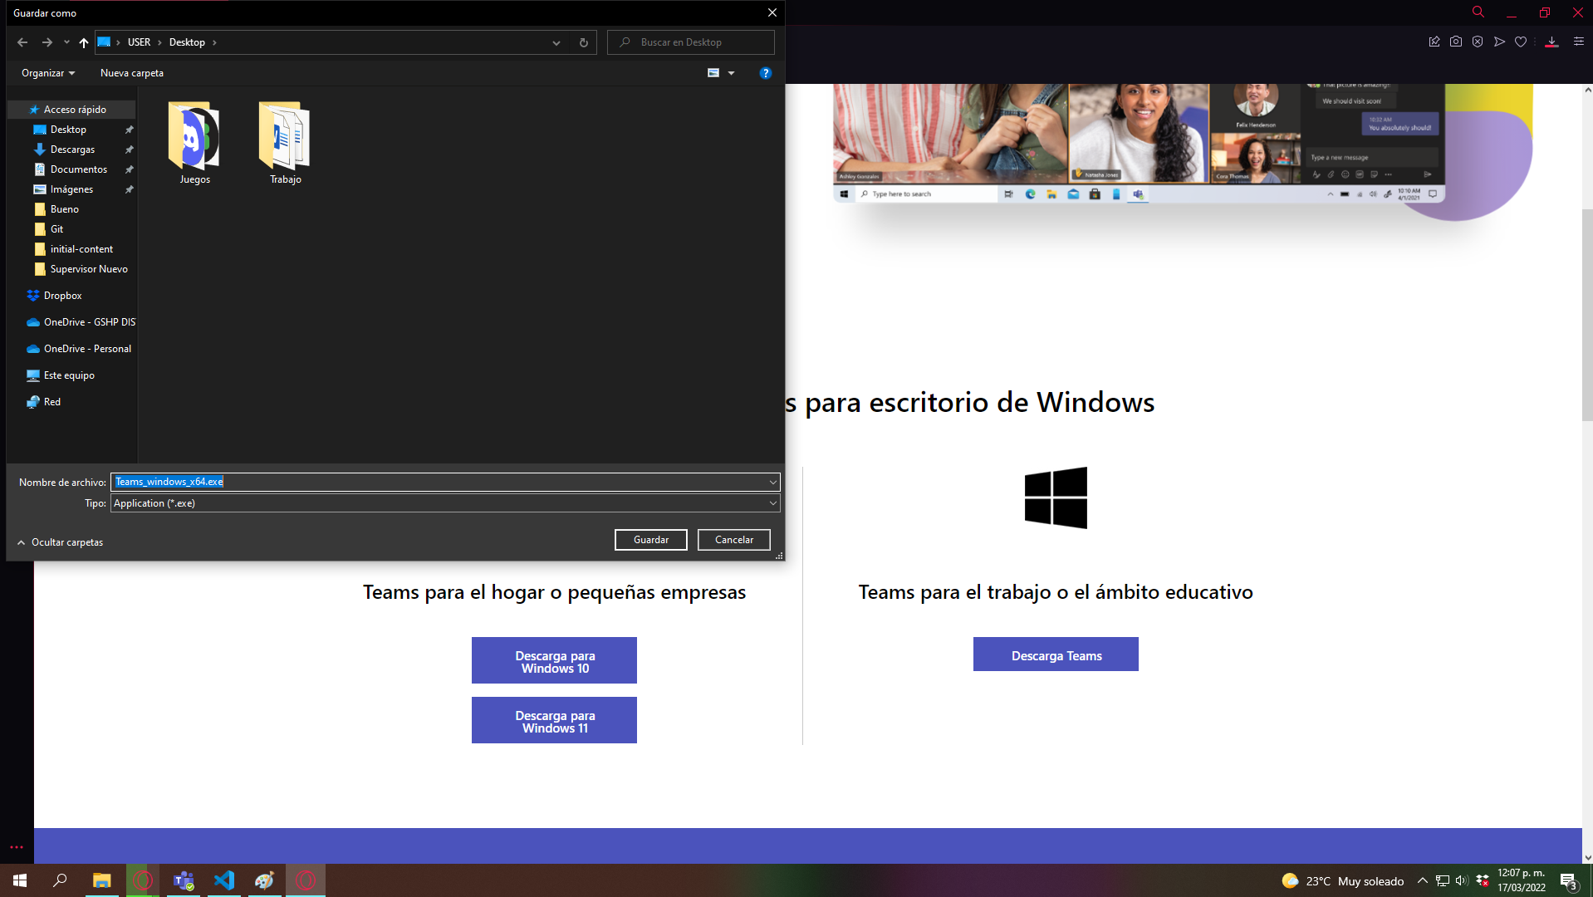Open browser easy setup menu icon

click(1579, 42)
